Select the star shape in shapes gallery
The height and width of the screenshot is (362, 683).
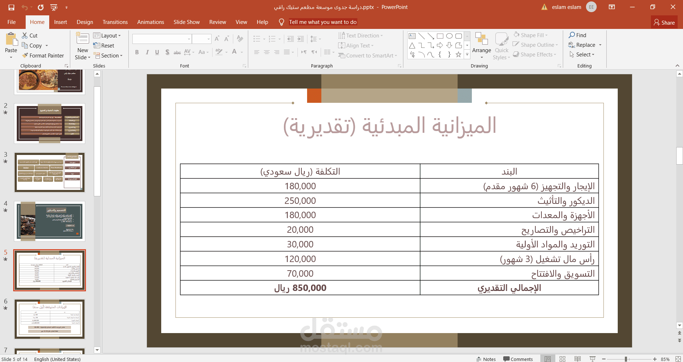tap(459, 55)
